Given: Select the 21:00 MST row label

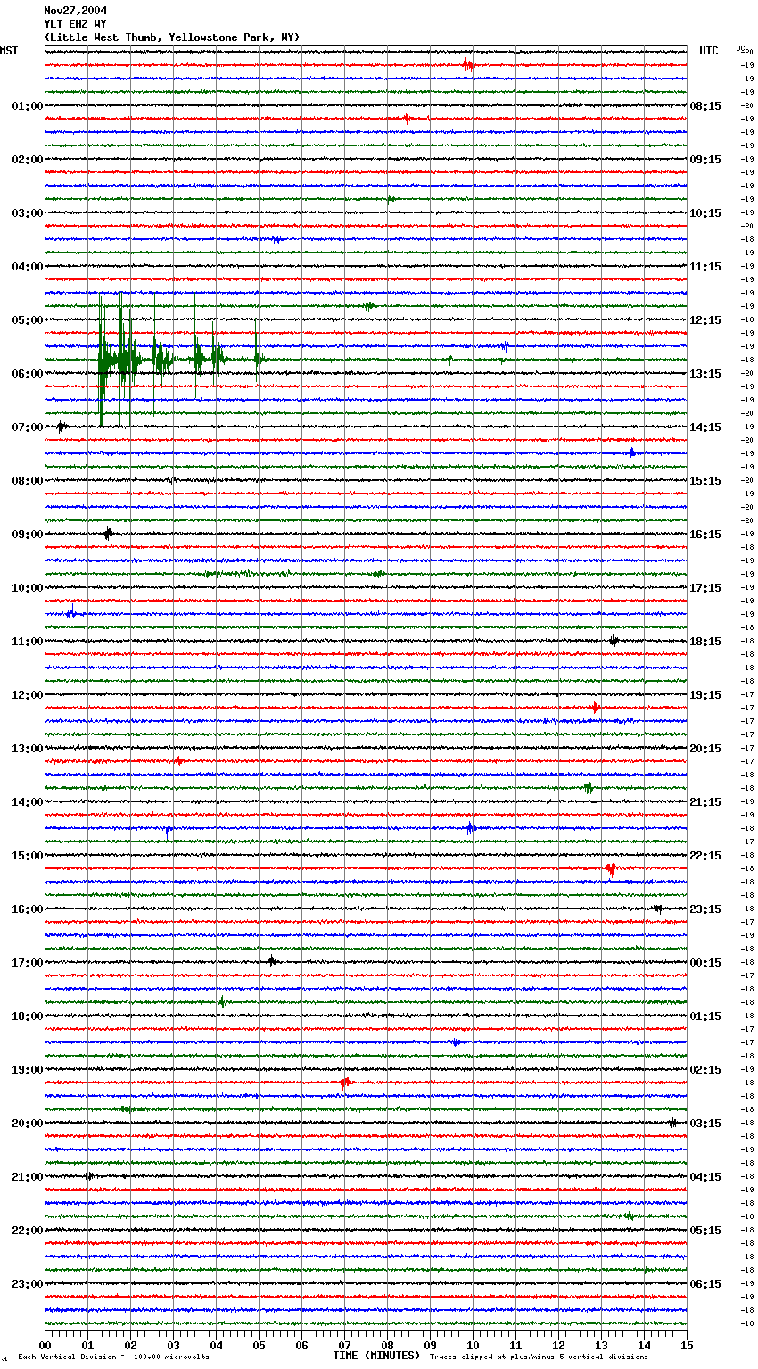Looking at the screenshot, I should 28,1177.
